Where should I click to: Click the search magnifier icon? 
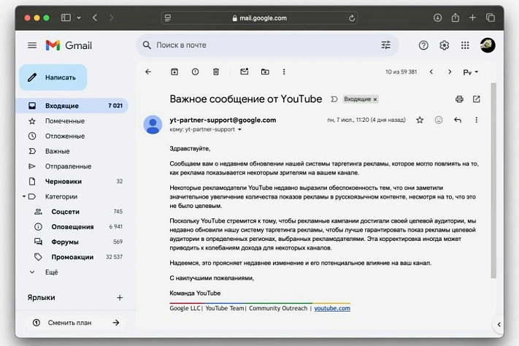pyautogui.click(x=147, y=45)
